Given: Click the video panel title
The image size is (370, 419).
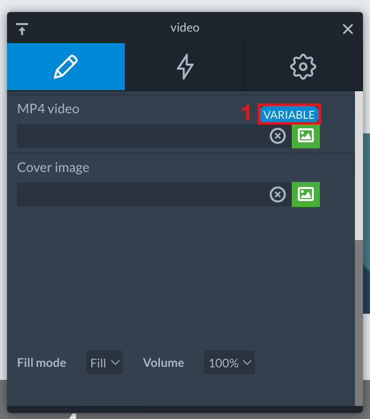Looking at the screenshot, I should coord(185,28).
